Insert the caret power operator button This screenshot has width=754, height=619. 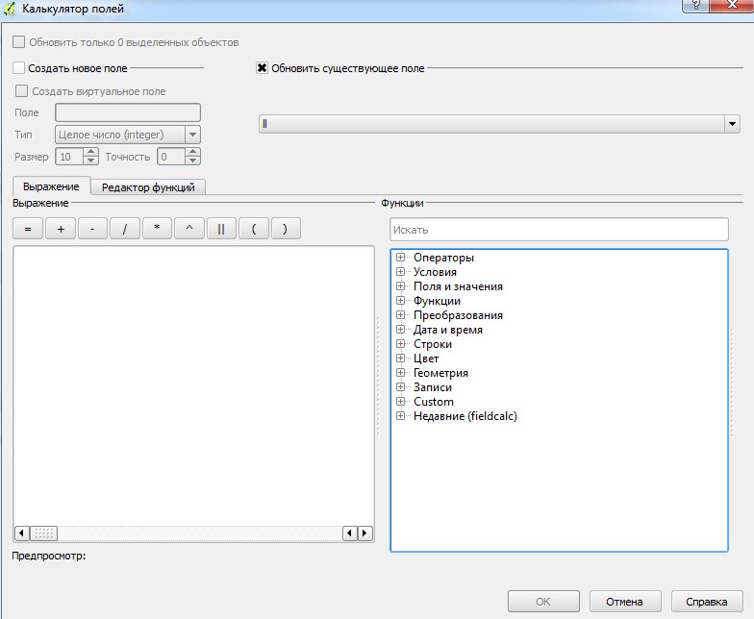(x=189, y=229)
